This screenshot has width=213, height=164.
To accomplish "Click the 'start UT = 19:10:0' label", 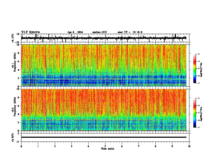I will click(x=130, y=32).
